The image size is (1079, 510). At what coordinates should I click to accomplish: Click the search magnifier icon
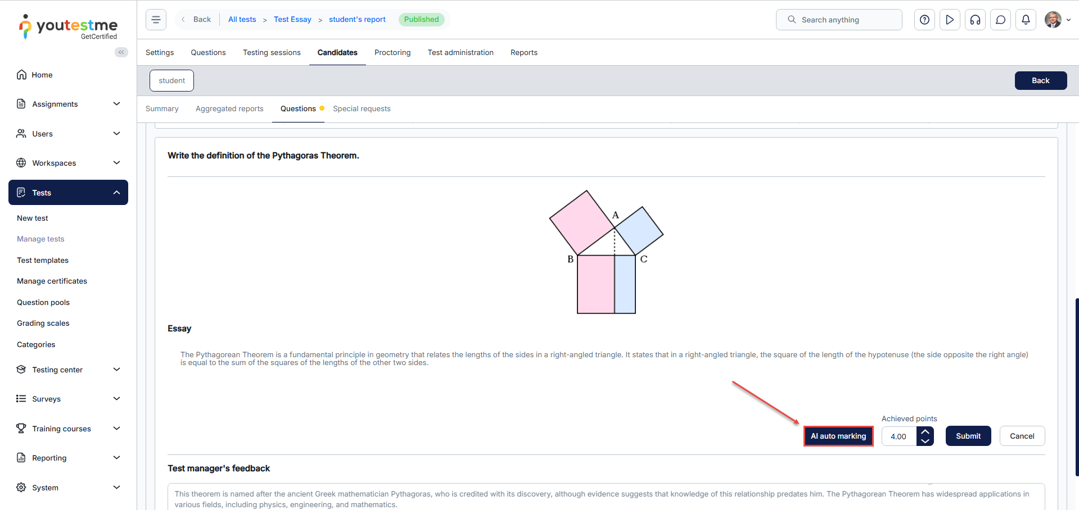coord(792,20)
